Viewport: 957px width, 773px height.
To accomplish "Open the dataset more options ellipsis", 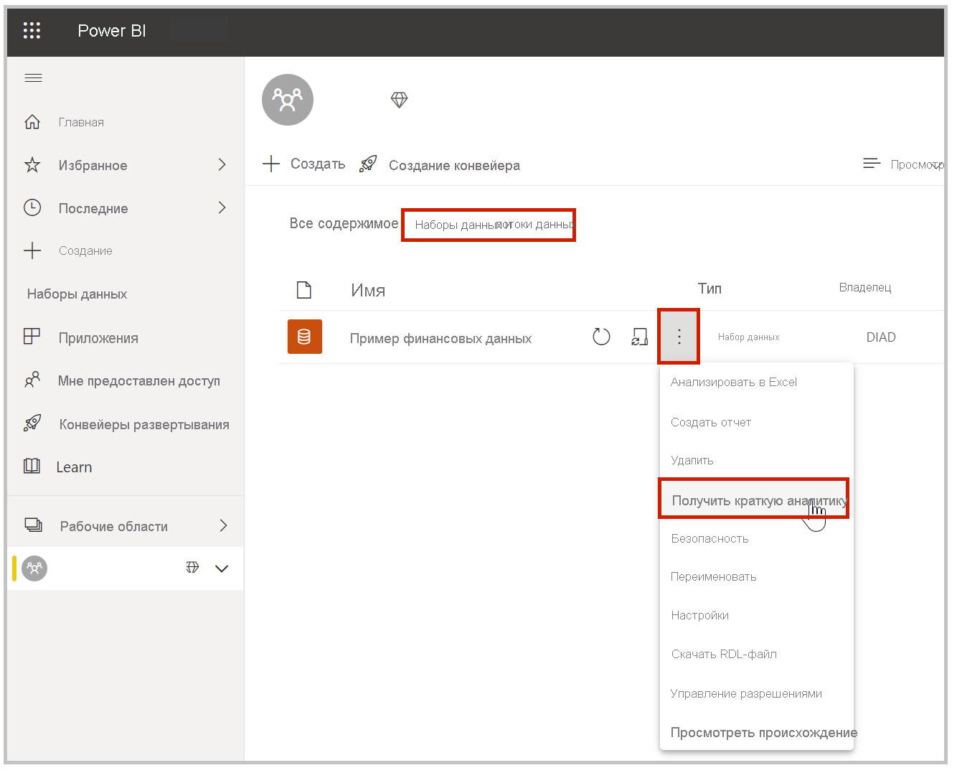I will [679, 337].
